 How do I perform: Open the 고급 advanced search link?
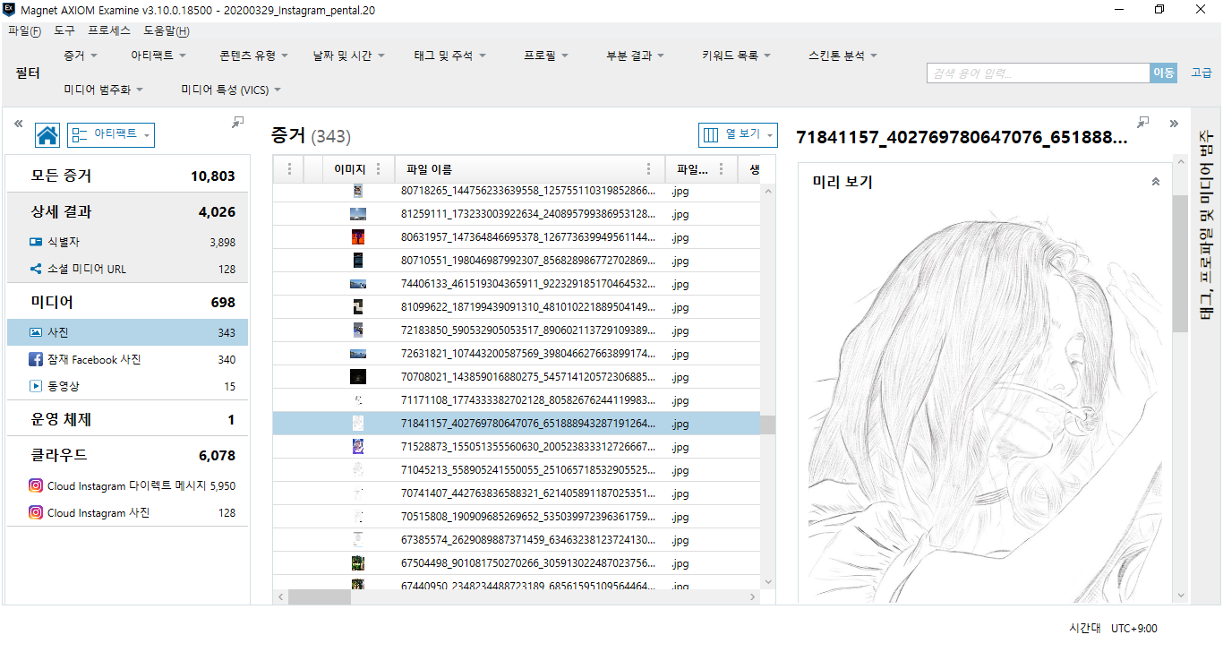[1201, 73]
